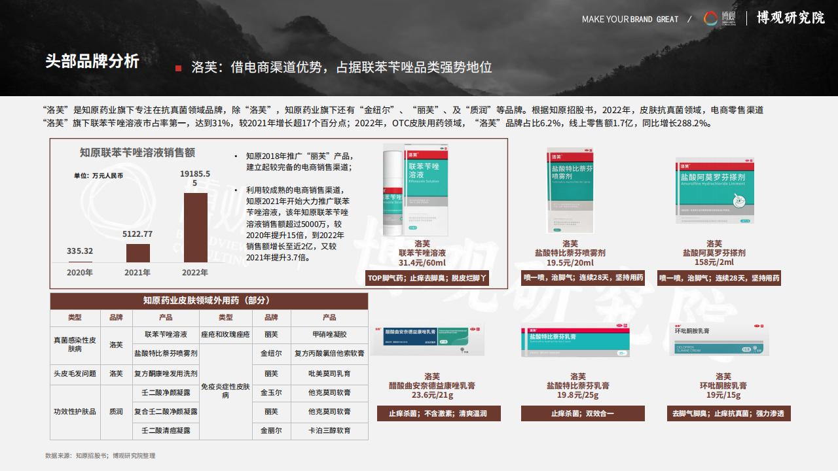Screen dimensions: 838x471
Task: Click the 博观 circular logo icon
Action: 711,19
